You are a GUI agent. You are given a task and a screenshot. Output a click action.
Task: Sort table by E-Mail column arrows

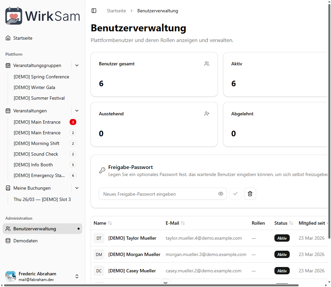click(x=183, y=223)
